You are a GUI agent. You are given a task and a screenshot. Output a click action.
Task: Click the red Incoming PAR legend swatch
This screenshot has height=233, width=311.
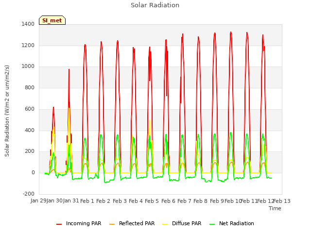[x=59, y=224]
